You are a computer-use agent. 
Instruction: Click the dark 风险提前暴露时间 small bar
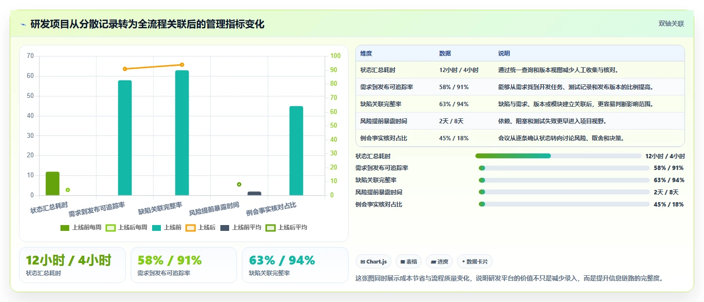(254, 193)
